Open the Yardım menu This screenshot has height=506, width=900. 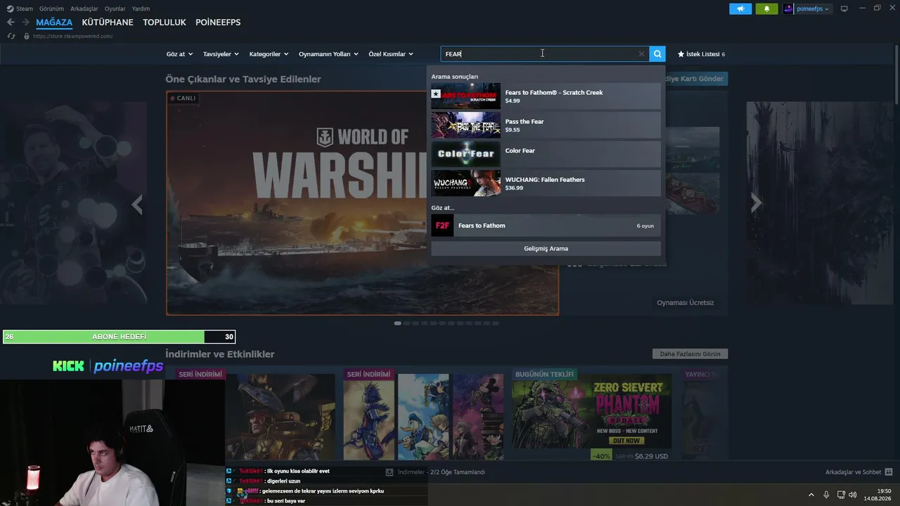pyautogui.click(x=141, y=8)
